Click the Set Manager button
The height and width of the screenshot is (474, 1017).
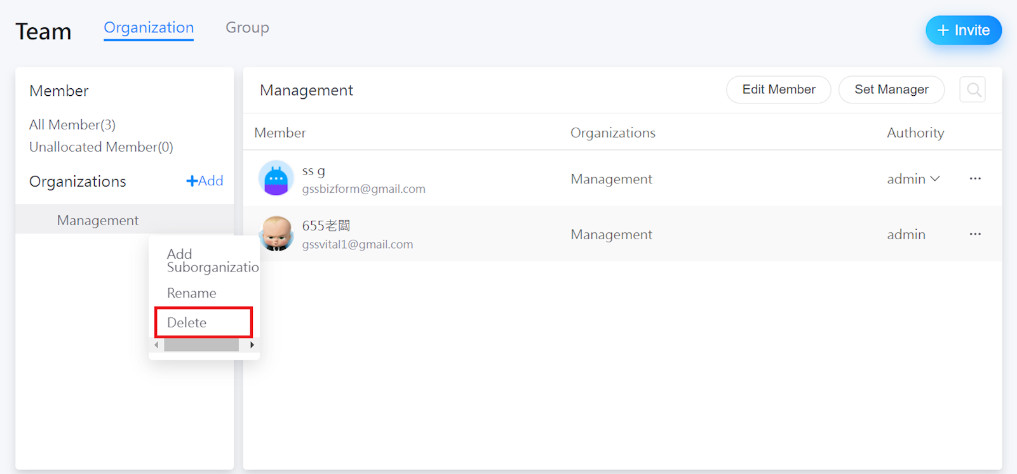pyautogui.click(x=891, y=89)
